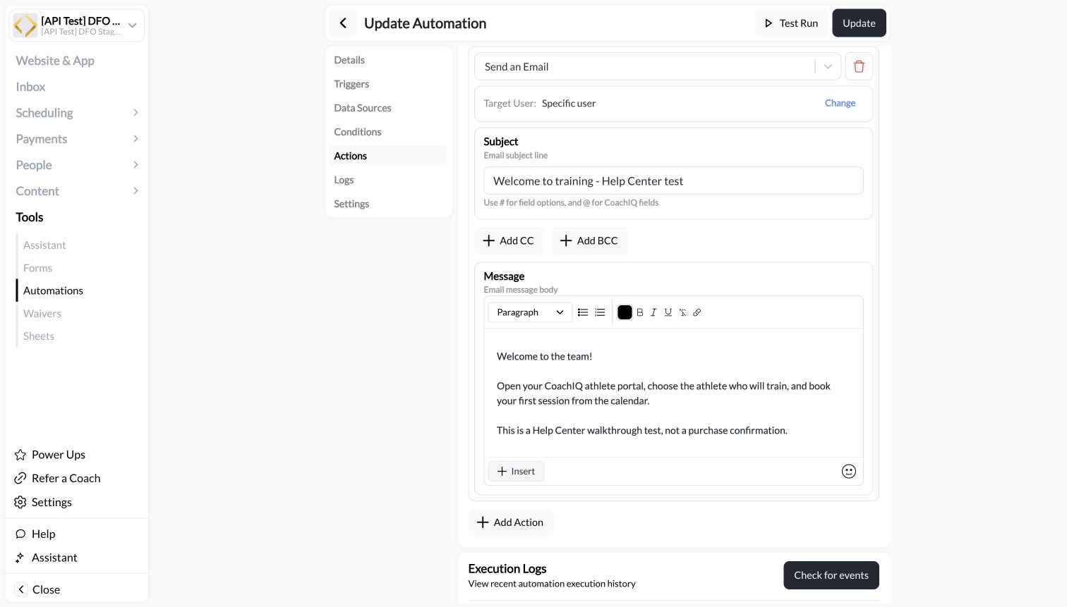Clear text formatting in the message editor
The height and width of the screenshot is (607, 1067).
pyautogui.click(x=682, y=312)
